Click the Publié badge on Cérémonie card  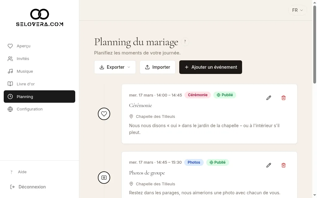pyautogui.click(x=225, y=95)
